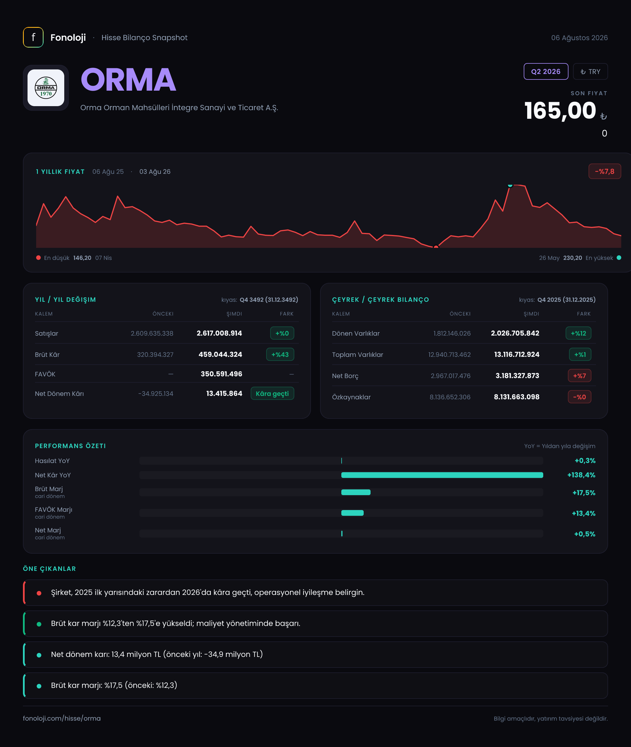Click the +138,4% Net Kâr YoY value
The width and height of the screenshot is (631, 747).
tap(581, 475)
